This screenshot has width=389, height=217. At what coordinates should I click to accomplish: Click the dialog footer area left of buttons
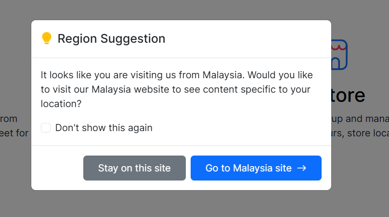point(57,168)
